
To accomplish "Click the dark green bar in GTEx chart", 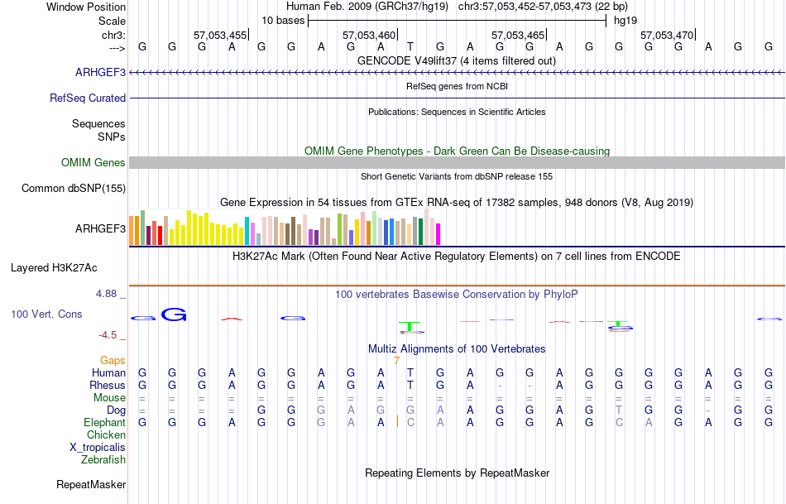I will coord(420,232).
